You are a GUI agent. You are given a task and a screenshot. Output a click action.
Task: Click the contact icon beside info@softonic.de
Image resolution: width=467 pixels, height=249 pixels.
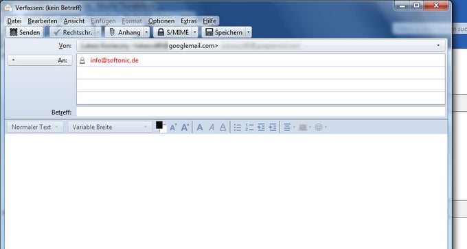pyautogui.click(x=82, y=60)
